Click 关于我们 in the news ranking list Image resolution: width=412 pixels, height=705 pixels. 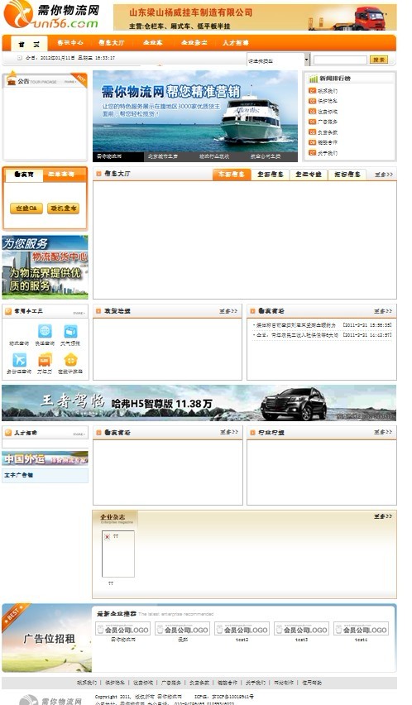click(328, 153)
